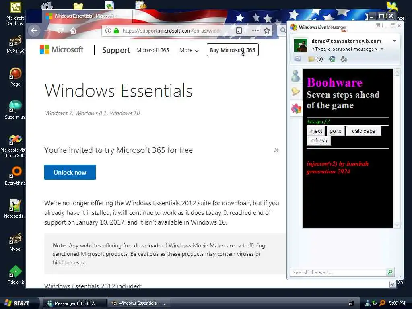Click the Boohware panel scroll down arrow
Screen dimensions: 412x309
click(397, 225)
